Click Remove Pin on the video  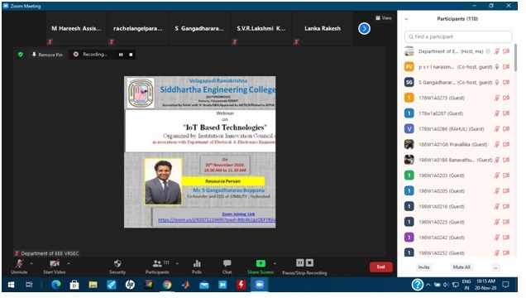tap(47, 55)
